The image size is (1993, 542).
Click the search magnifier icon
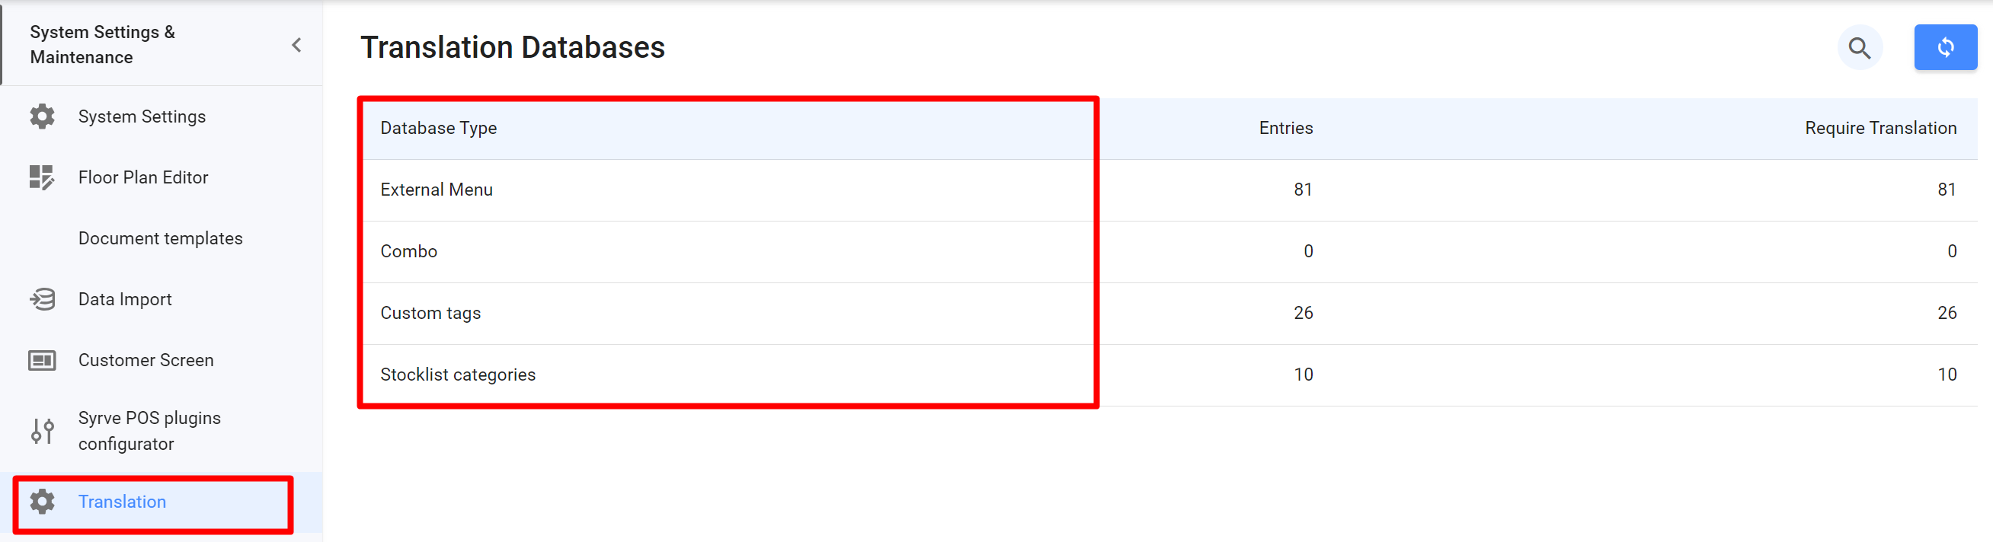tap(1859, 48)
